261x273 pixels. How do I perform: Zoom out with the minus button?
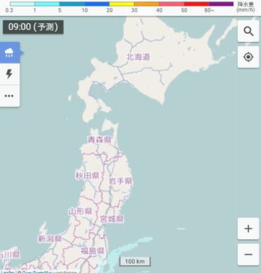click(248, 254)
